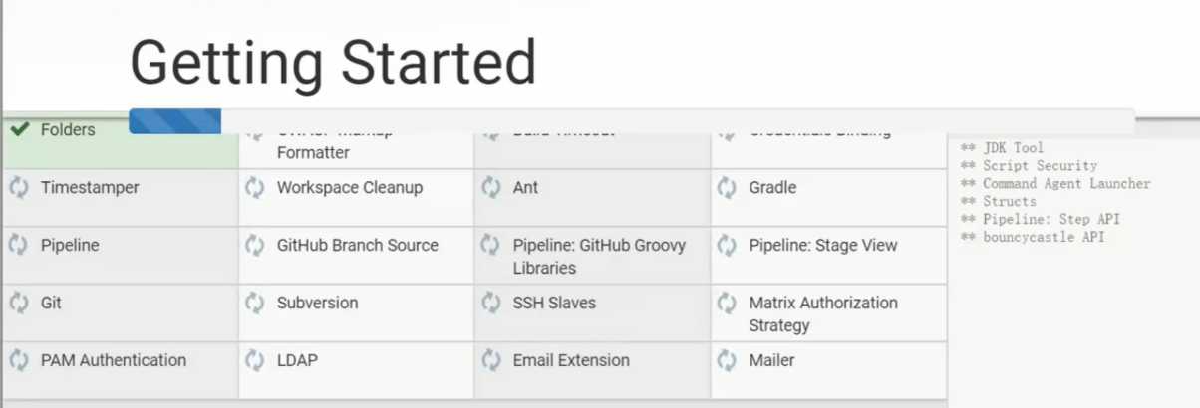
Task: Click the blue striped installation progress bar
Action: click(x=175, y=121)
